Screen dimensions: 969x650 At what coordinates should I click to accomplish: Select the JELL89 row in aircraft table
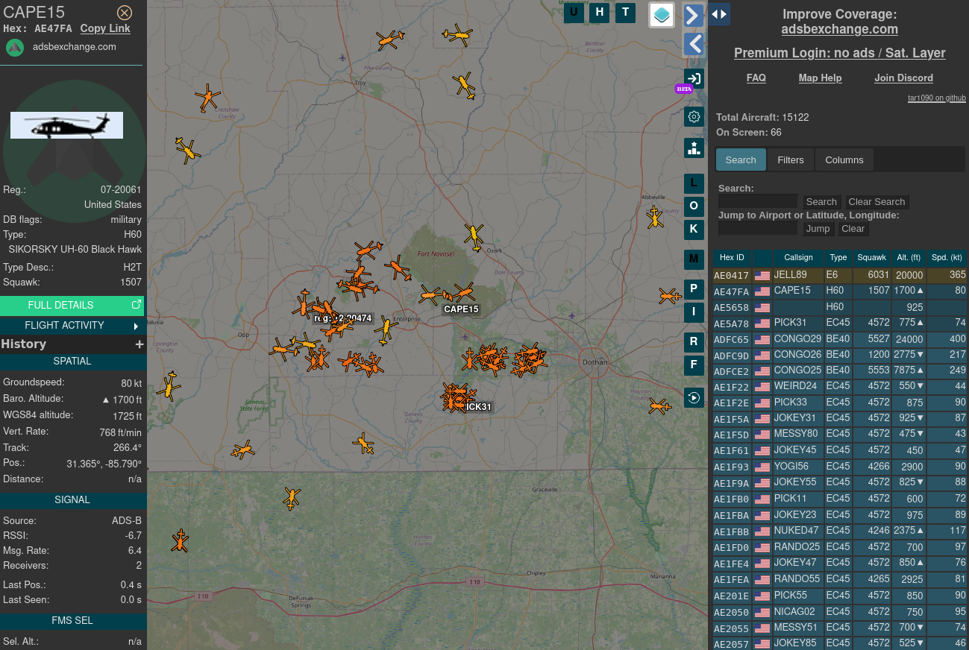click(840, 275)
